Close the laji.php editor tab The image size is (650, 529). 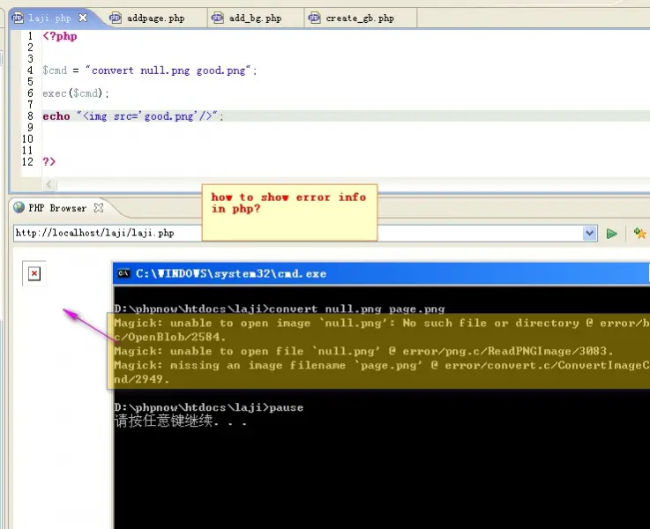tap(83, 18)
